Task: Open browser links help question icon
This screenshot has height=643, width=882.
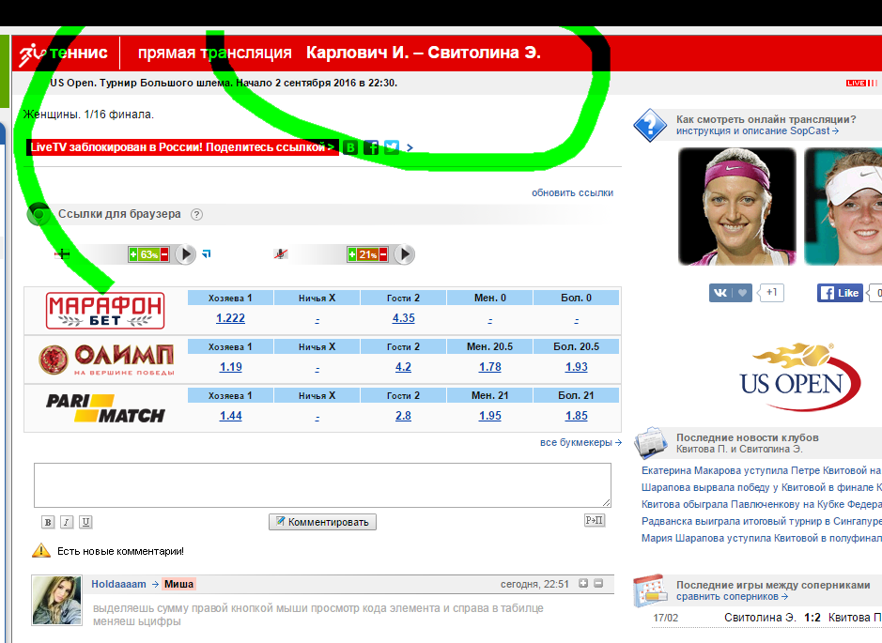Action: 196,214
